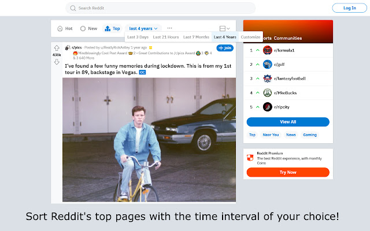Switch to New sorting tab
370x231 pixels.
[88, 28]
